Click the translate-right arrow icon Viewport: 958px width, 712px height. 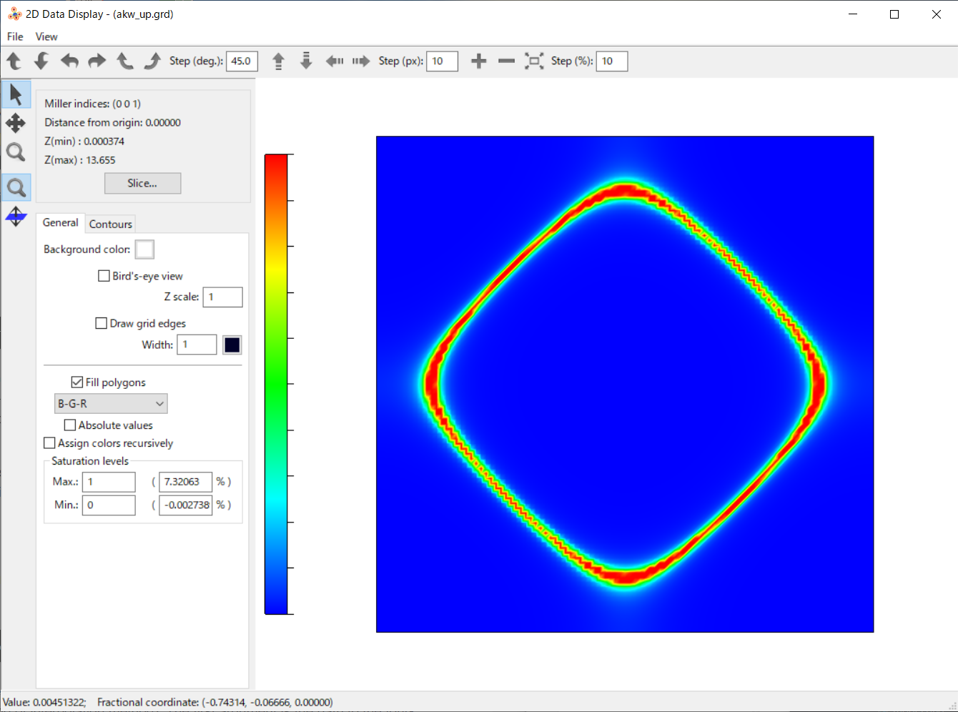click(361, 61)
